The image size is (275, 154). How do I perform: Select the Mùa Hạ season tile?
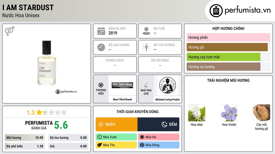click(x=159, y=137)
